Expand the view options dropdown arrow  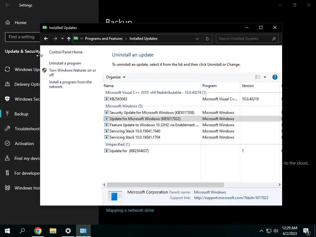click(x=265, y=77)
